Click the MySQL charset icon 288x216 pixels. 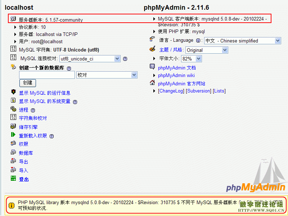13,49
